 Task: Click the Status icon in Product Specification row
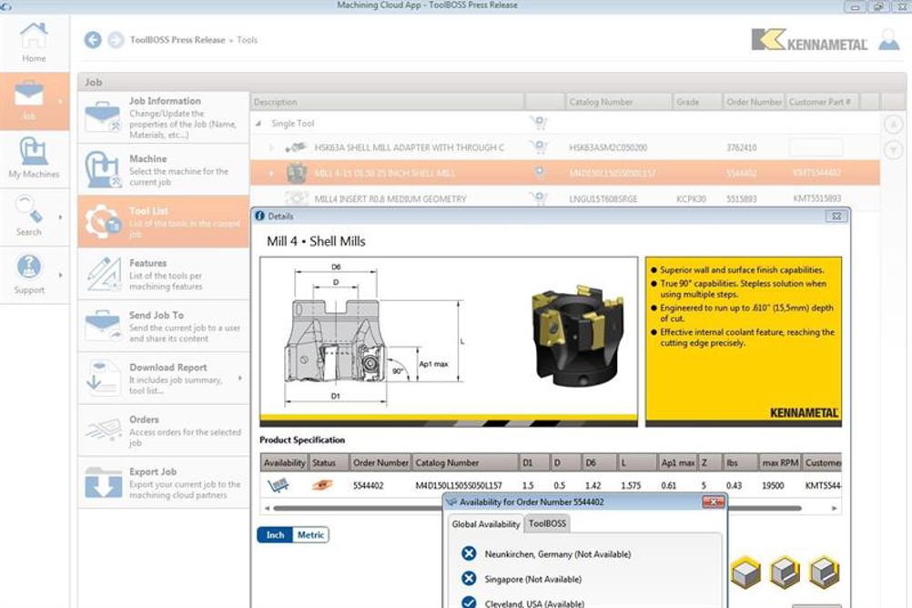click(x=321, y=484)
